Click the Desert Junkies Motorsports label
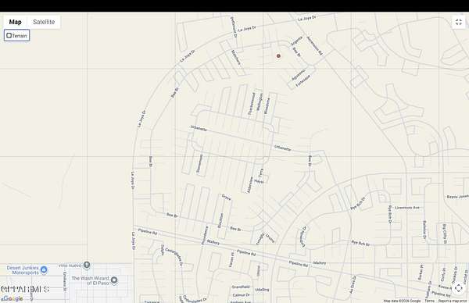 [23, 270]
